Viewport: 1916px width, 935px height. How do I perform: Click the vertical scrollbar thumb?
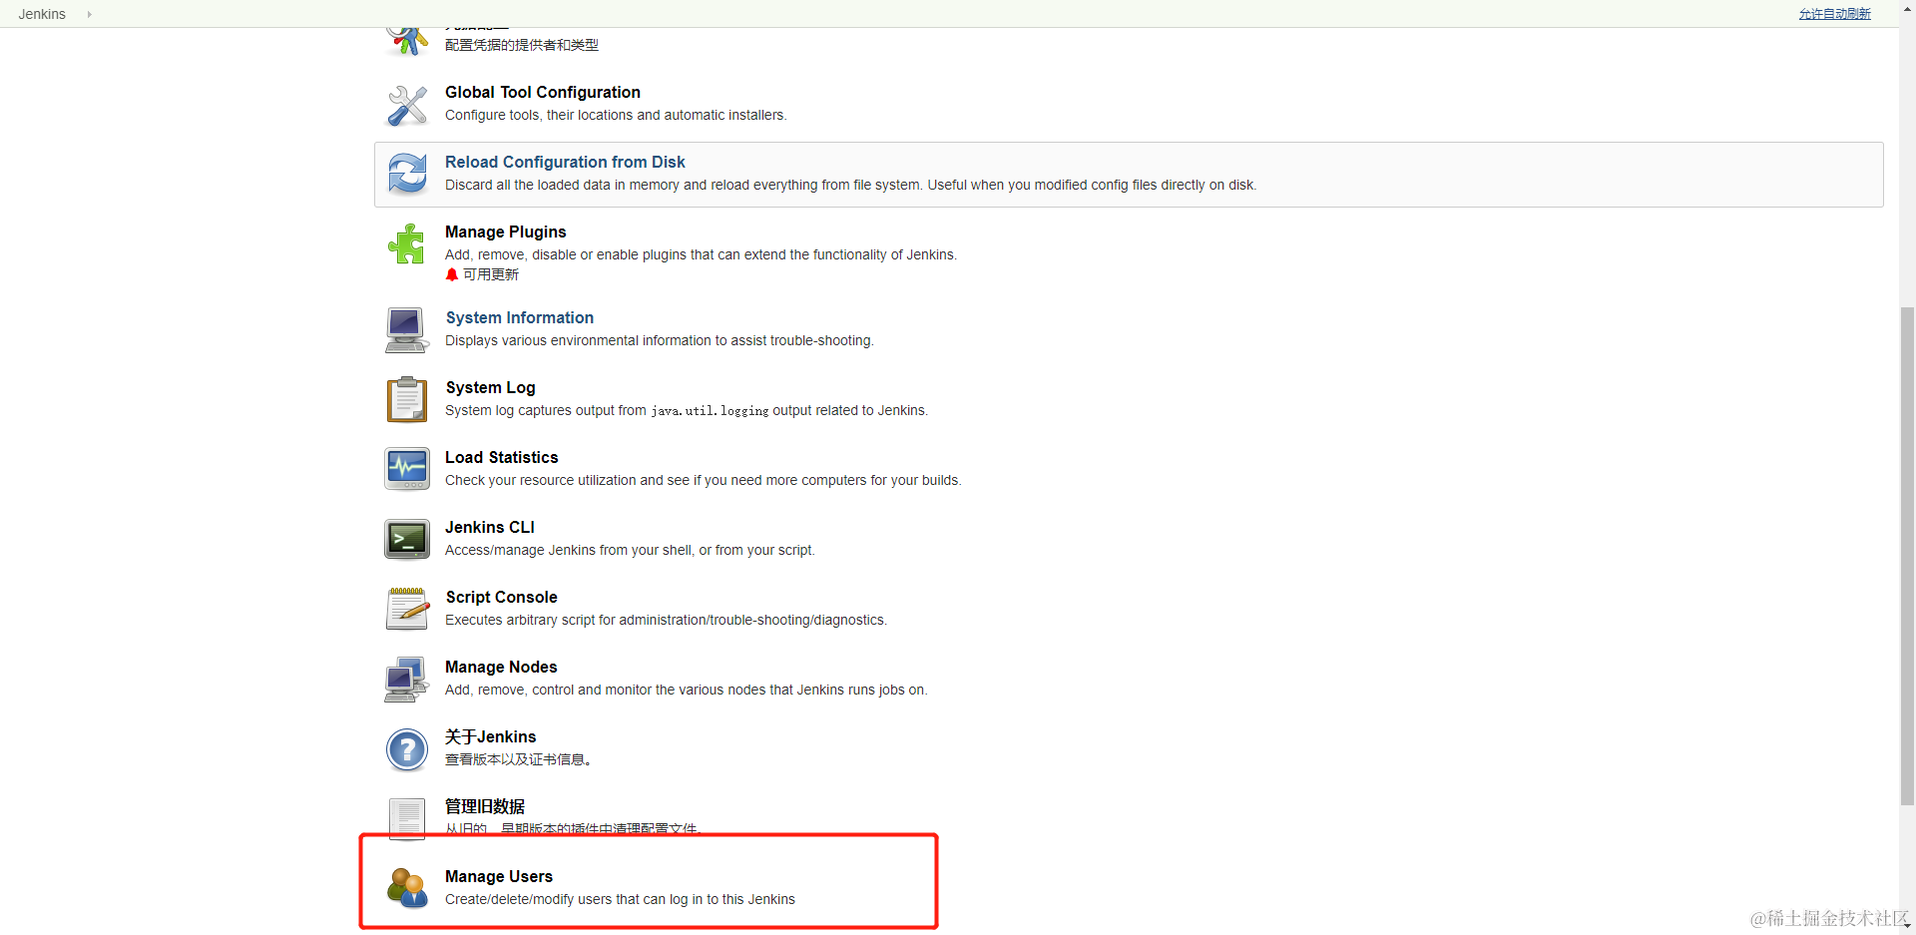click(x=1907, y=556)
